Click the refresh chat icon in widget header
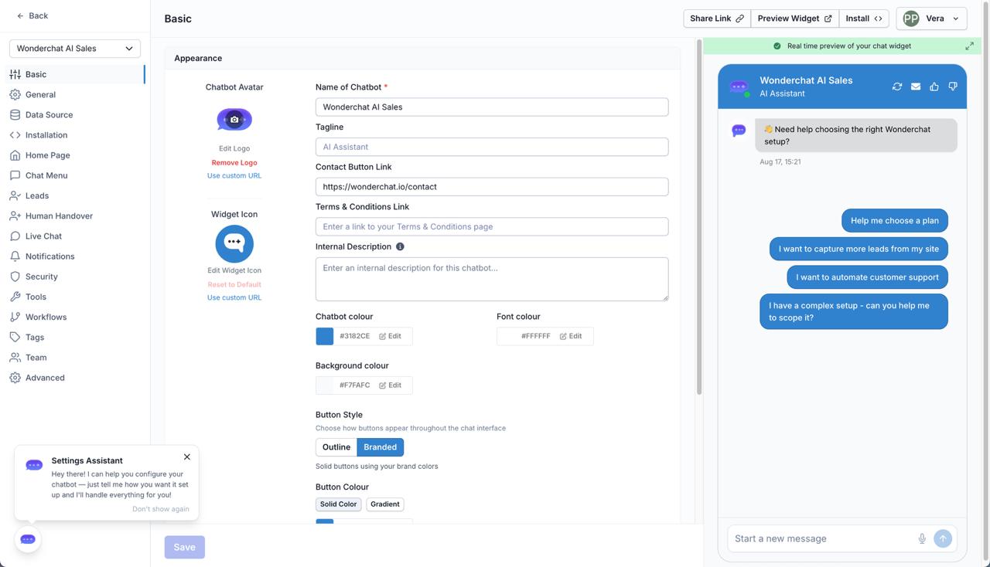 point(897,87)
